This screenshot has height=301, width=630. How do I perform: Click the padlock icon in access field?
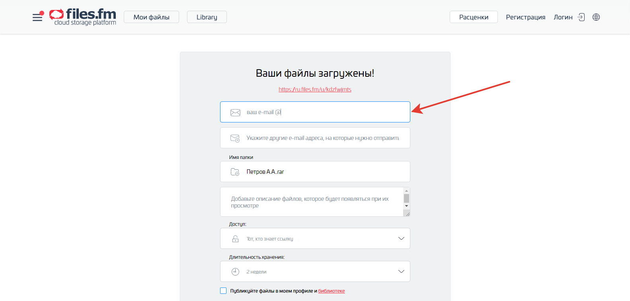pyautogui.click(x=235, y=239)
